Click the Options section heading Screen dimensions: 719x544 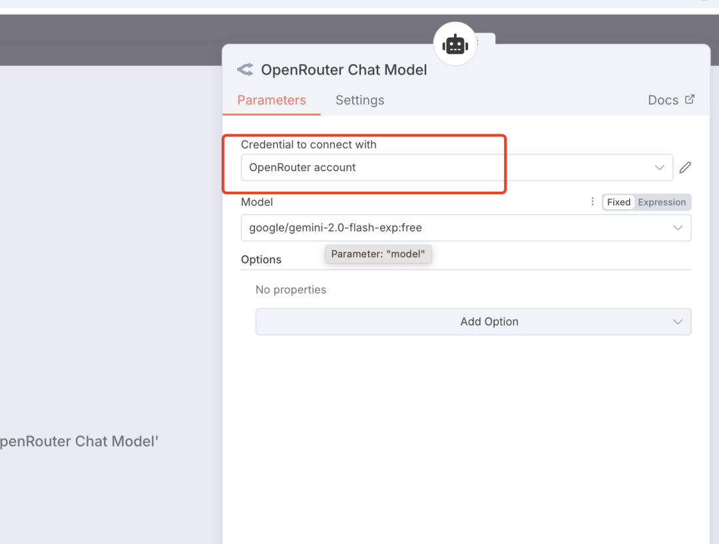click(x=261, y=260)
